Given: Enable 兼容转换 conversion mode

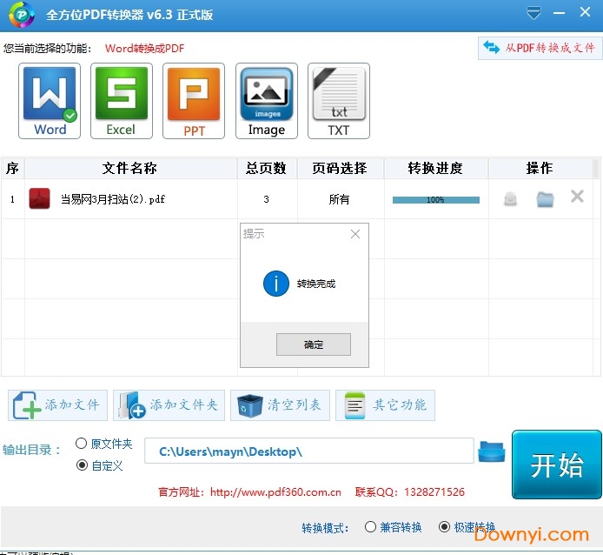Looking at the screenshot, I should tap(371, 527).
